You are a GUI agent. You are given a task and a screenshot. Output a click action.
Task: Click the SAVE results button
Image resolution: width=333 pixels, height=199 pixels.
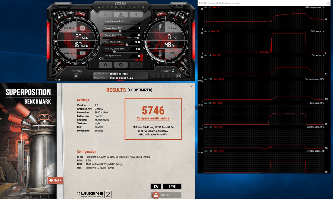point(172,187)
